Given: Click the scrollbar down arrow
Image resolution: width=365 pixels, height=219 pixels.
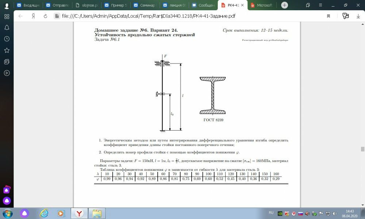Looking at the screenshot, I should pyautogui.click(x=362, y=205).
